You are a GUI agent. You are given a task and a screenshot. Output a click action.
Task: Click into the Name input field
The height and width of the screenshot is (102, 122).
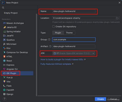[74, 11]
